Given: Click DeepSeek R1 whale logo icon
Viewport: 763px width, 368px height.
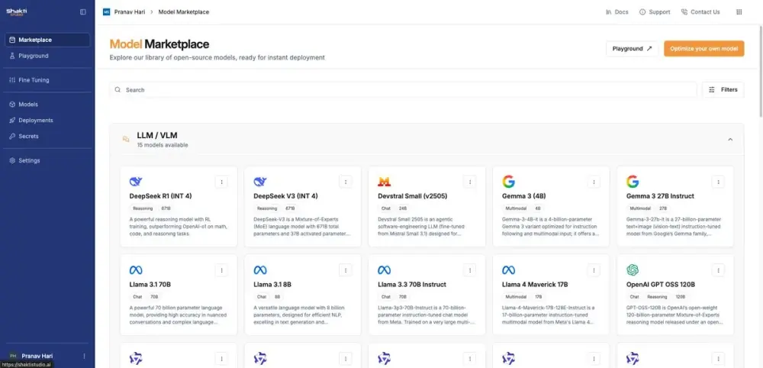Looking at the screenshot, I should (136, 182).
